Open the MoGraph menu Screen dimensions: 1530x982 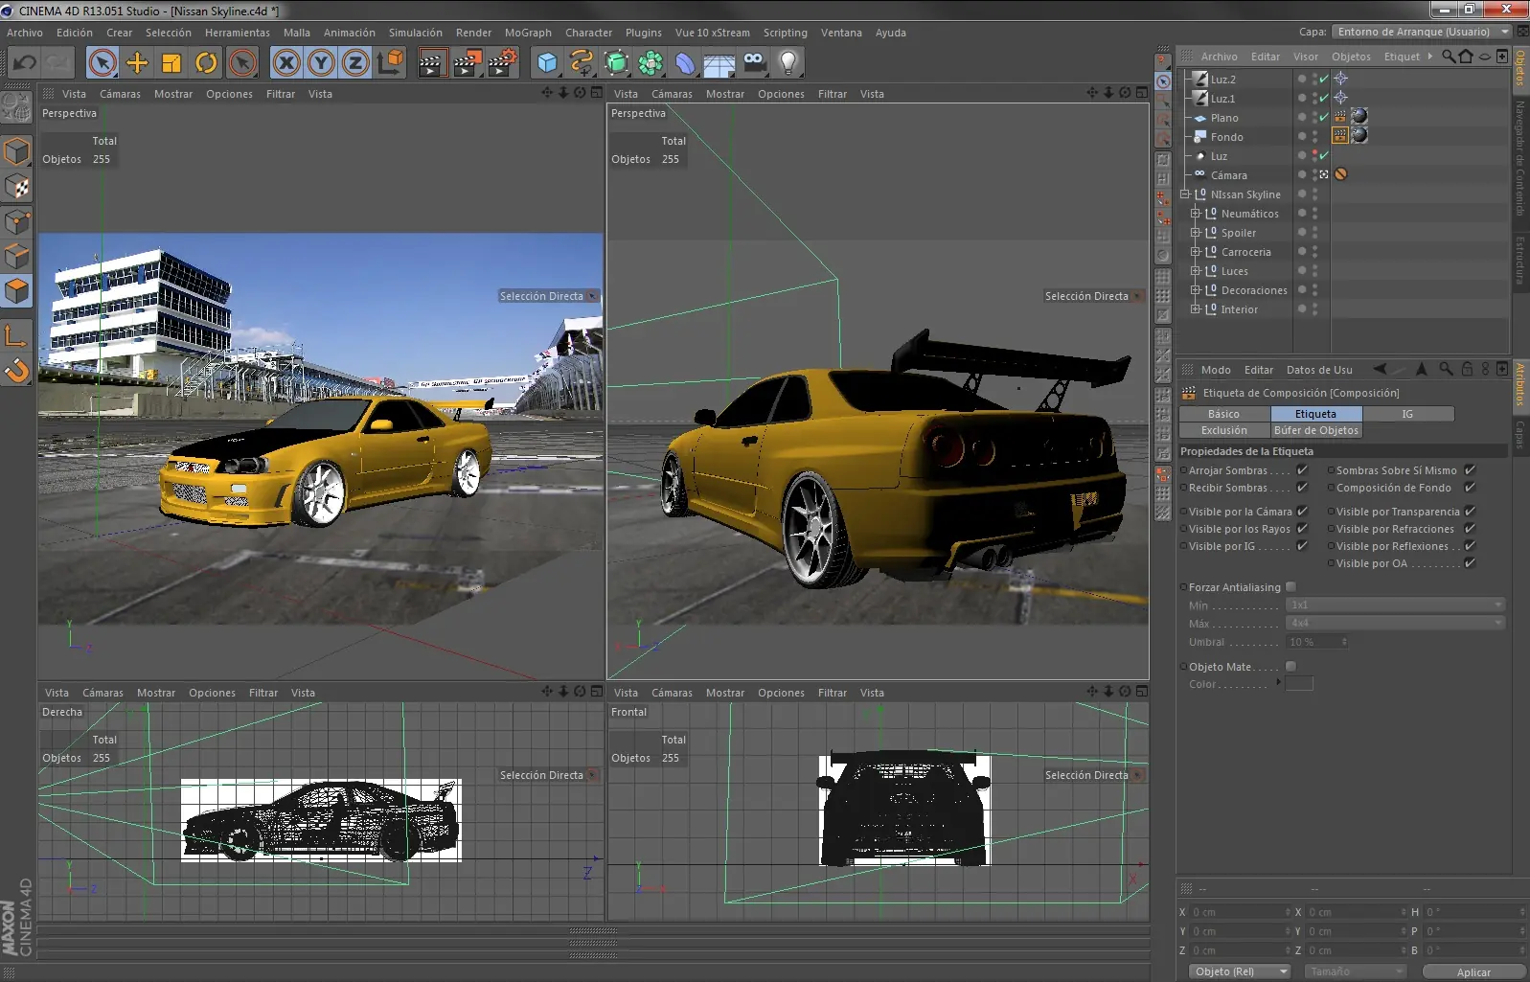click(x=528, y=33)
